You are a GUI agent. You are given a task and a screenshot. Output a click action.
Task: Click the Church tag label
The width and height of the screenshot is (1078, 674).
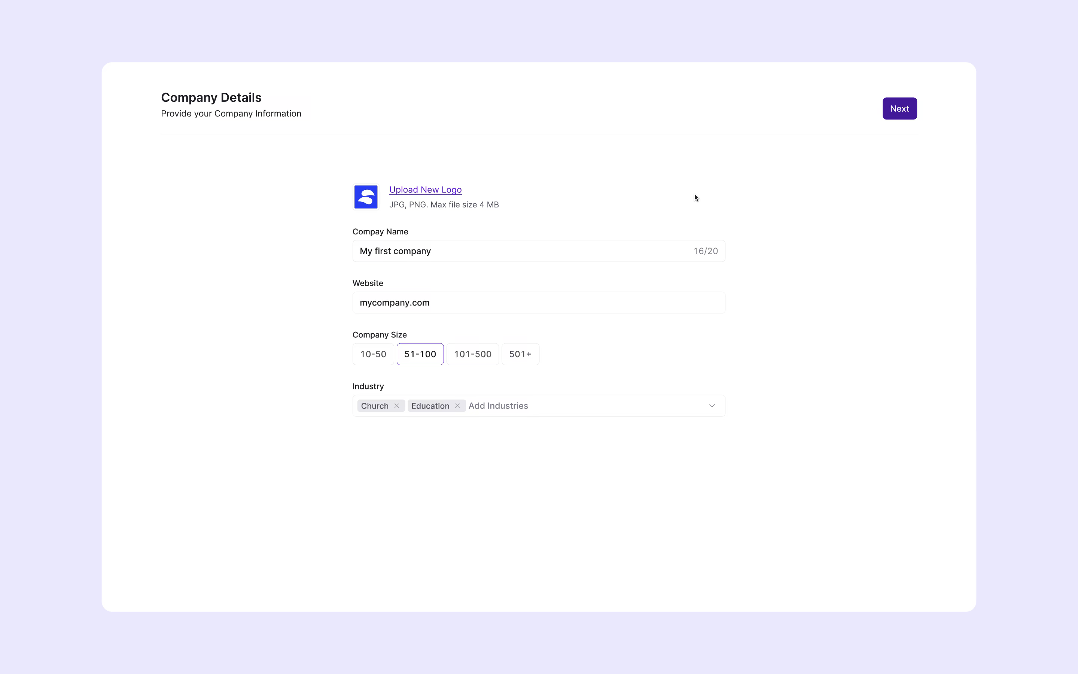tap(374, 406)
